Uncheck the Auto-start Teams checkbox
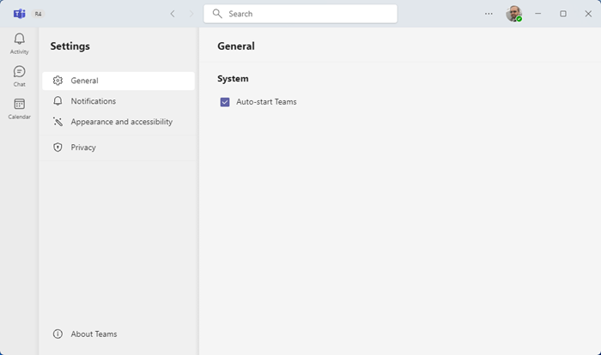 pos(225,102)
